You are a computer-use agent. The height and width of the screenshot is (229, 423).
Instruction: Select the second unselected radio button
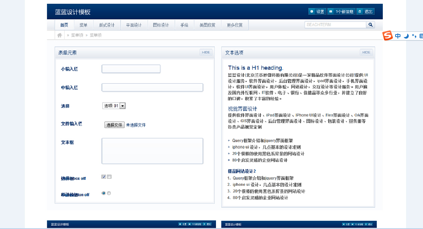coord(109,193)
